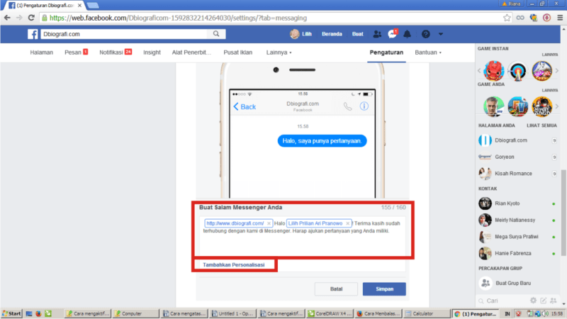Open Alat Penerbit tab
This screenshot has width=567, height=319.
(191, 52)
